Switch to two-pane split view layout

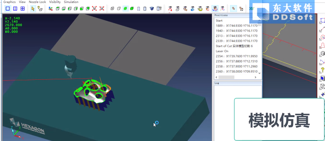click(15, 9)
